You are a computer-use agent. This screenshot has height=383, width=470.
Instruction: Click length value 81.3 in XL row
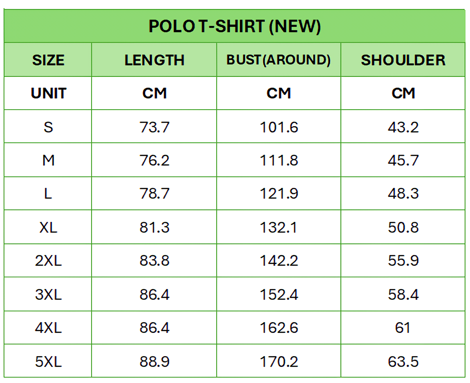tap(154, 227)
